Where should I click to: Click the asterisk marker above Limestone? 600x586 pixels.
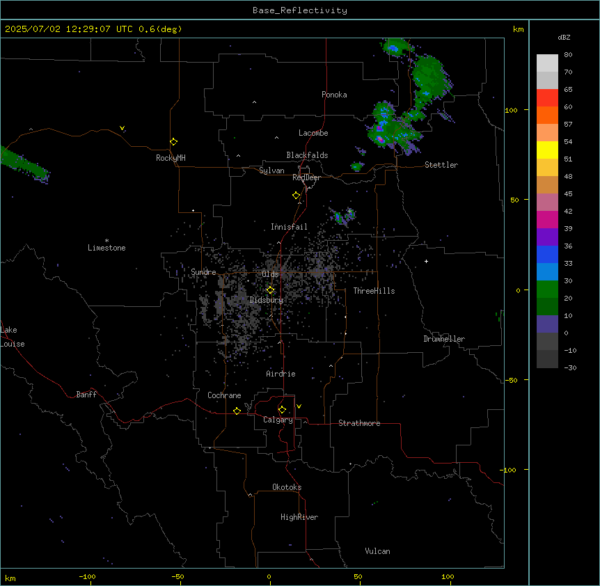tap(106, 240)
